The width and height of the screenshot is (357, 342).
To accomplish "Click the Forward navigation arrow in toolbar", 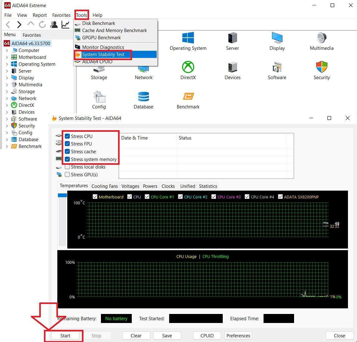I will 19,24.
